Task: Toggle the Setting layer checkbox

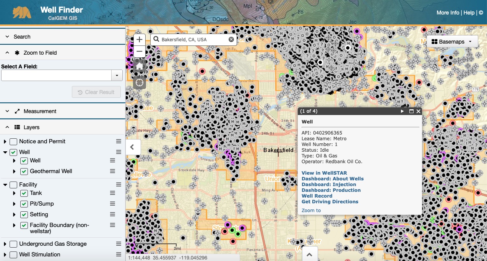Action: tap(24, 214)
